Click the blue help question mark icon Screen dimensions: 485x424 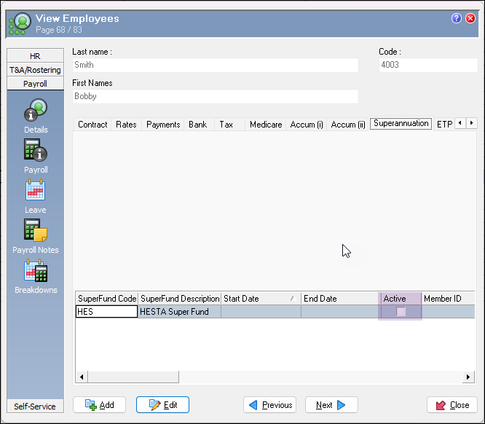coord(456,18)
